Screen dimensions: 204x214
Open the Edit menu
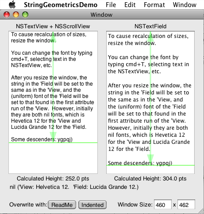point(130,5)
